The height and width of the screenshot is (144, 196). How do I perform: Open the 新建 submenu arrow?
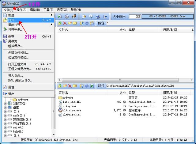51,15
